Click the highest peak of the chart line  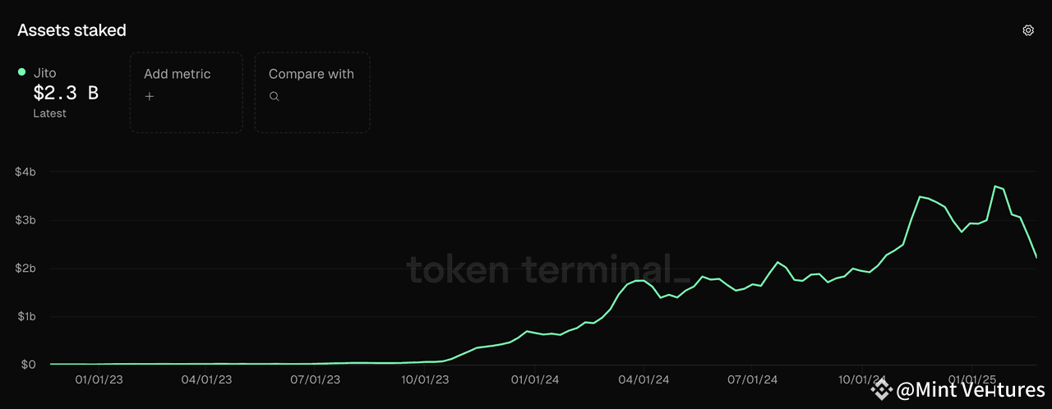pyautogui.click(x=995, y=186)
